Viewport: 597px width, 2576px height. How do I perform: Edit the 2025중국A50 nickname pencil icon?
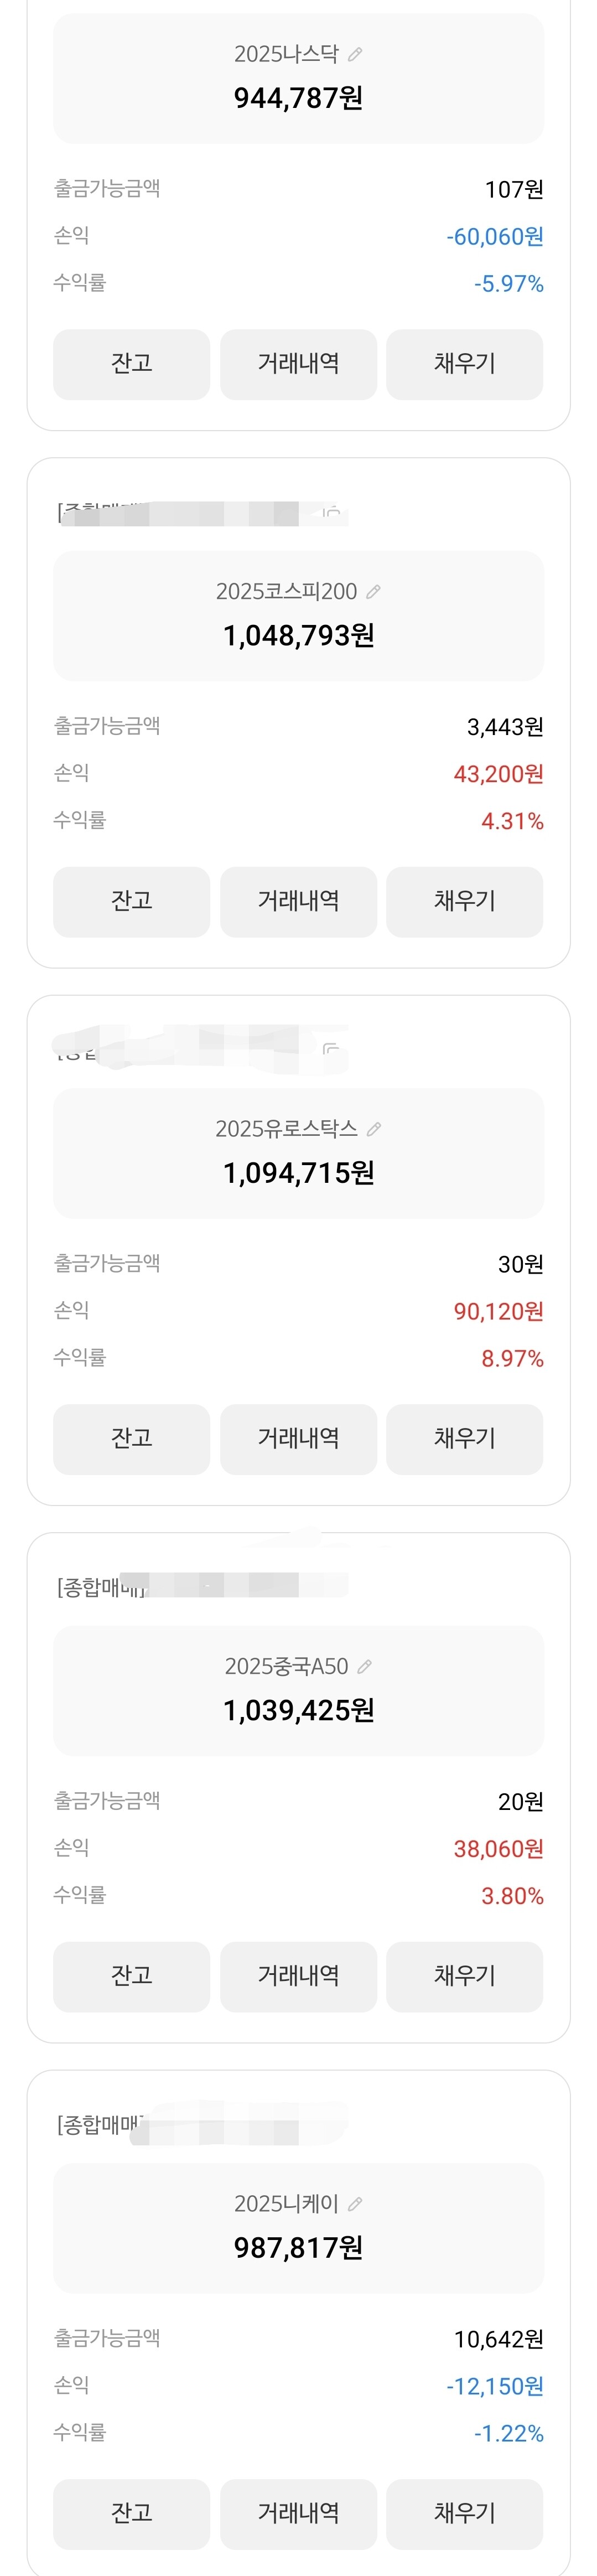[x=365, y=1666]
